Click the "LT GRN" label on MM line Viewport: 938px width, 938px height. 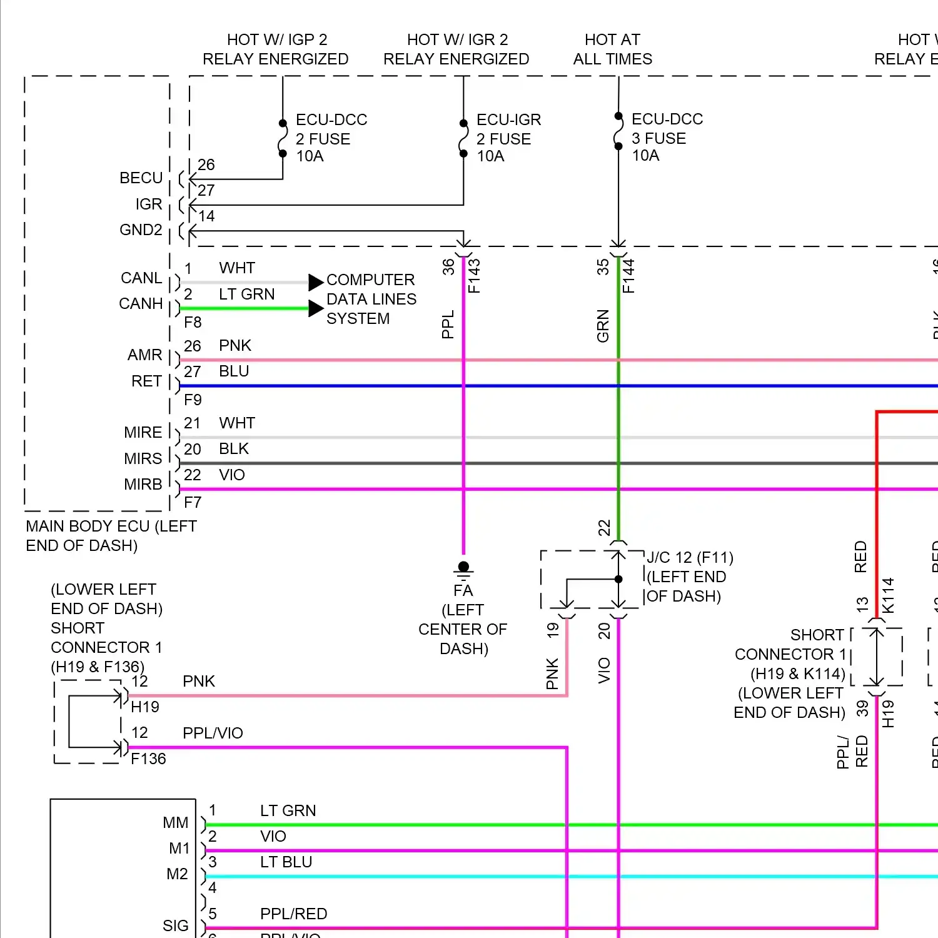[288, 811]
